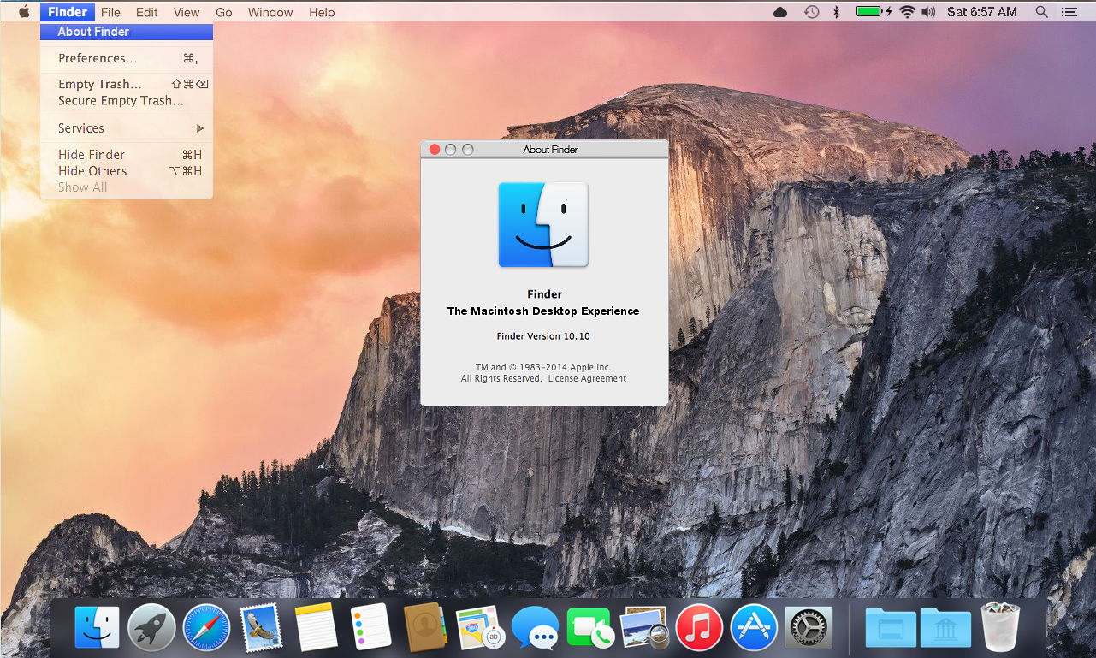
Task: Click the cloud status icon in menu bar
Action: pyautogui.click(x=780, y=11)
